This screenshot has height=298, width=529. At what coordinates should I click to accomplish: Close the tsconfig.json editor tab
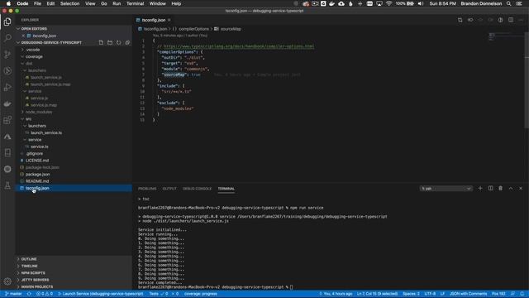click(169, 20)
